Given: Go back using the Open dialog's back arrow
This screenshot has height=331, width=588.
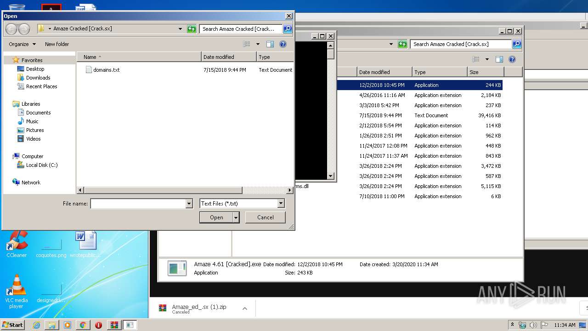Looking at the screenshot, I should point(11,29).
